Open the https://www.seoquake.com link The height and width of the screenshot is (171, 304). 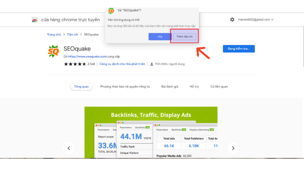click(87, 56)
